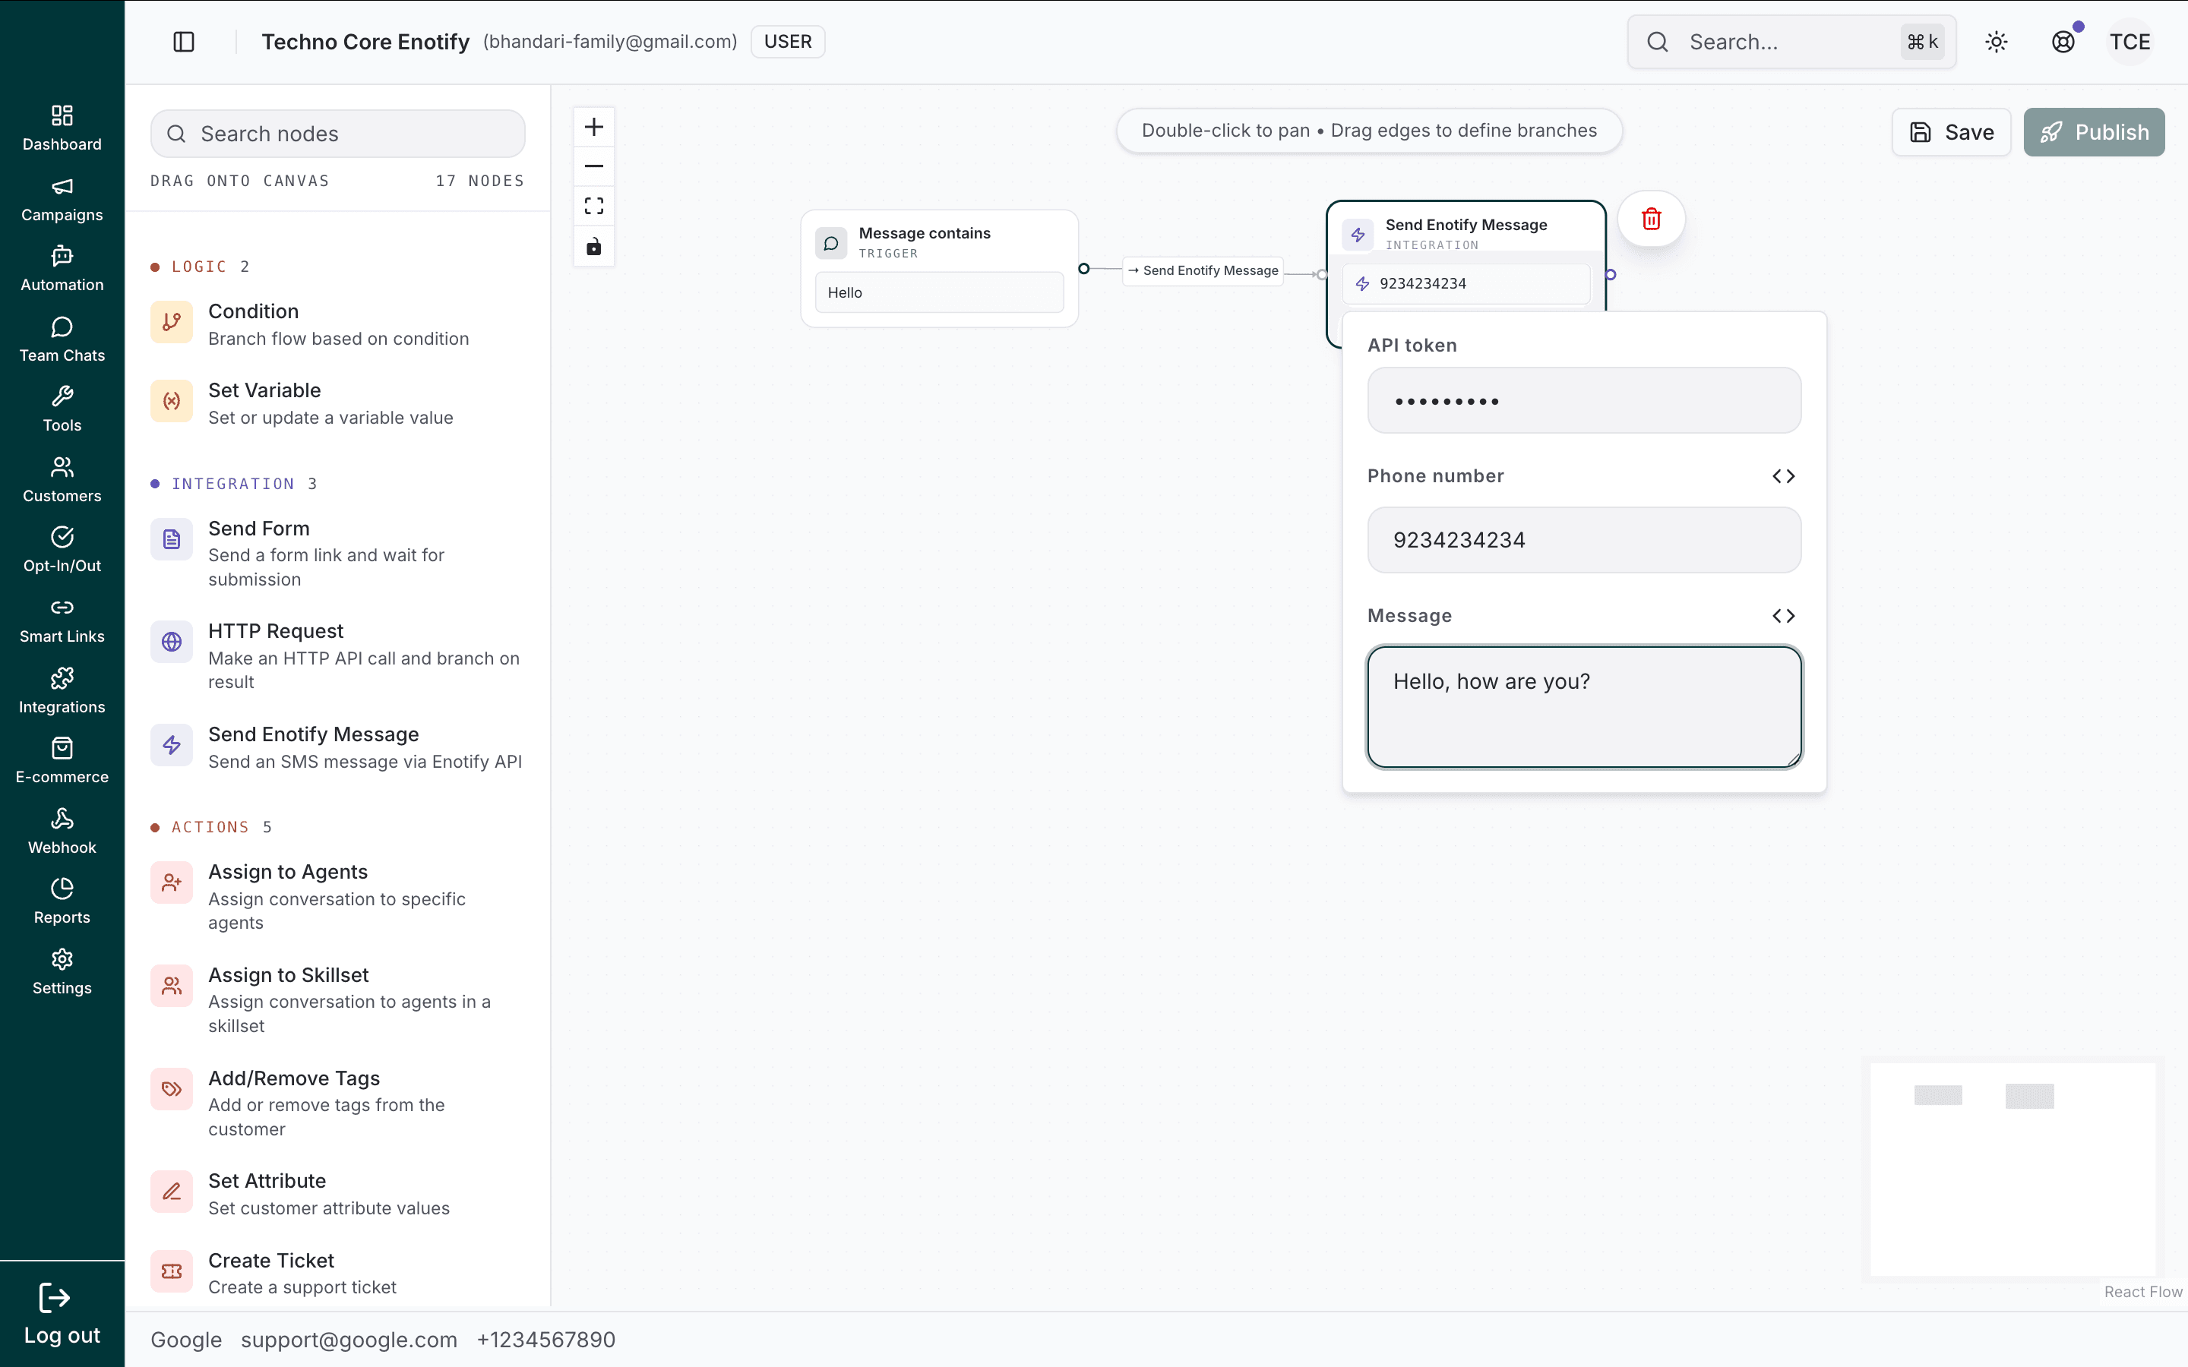Save the automation flow
Image resolution: width=2188 pixels, height=1367 pixels.
point(1951,132)
